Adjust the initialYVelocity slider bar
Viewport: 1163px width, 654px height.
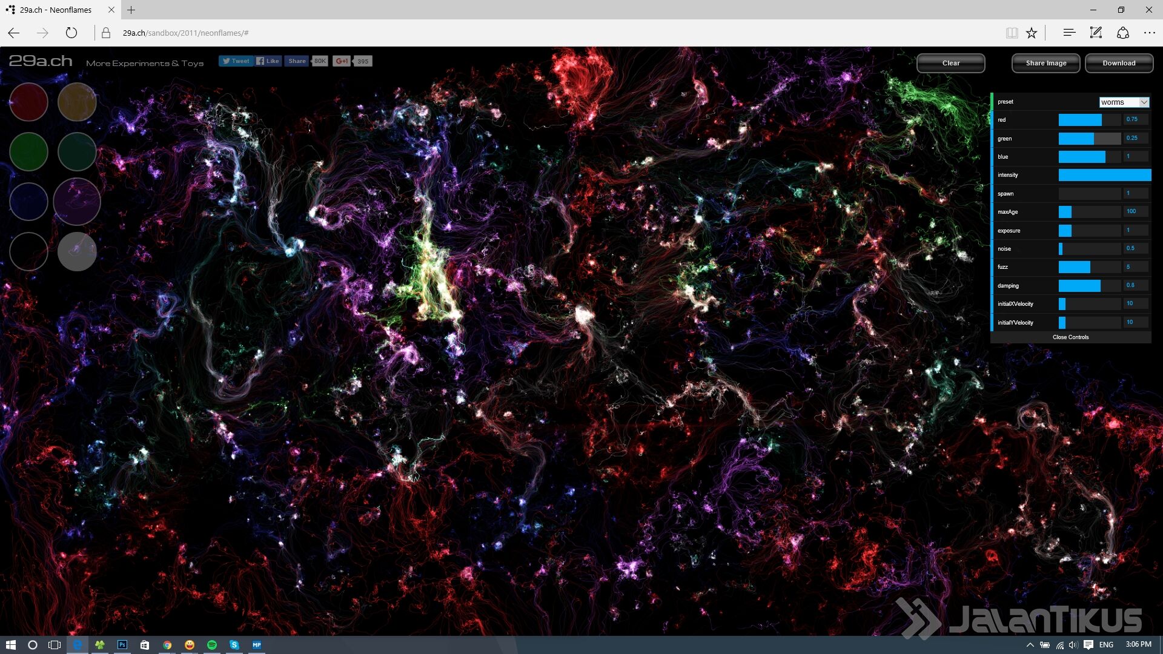click(x=1090, y=323)
